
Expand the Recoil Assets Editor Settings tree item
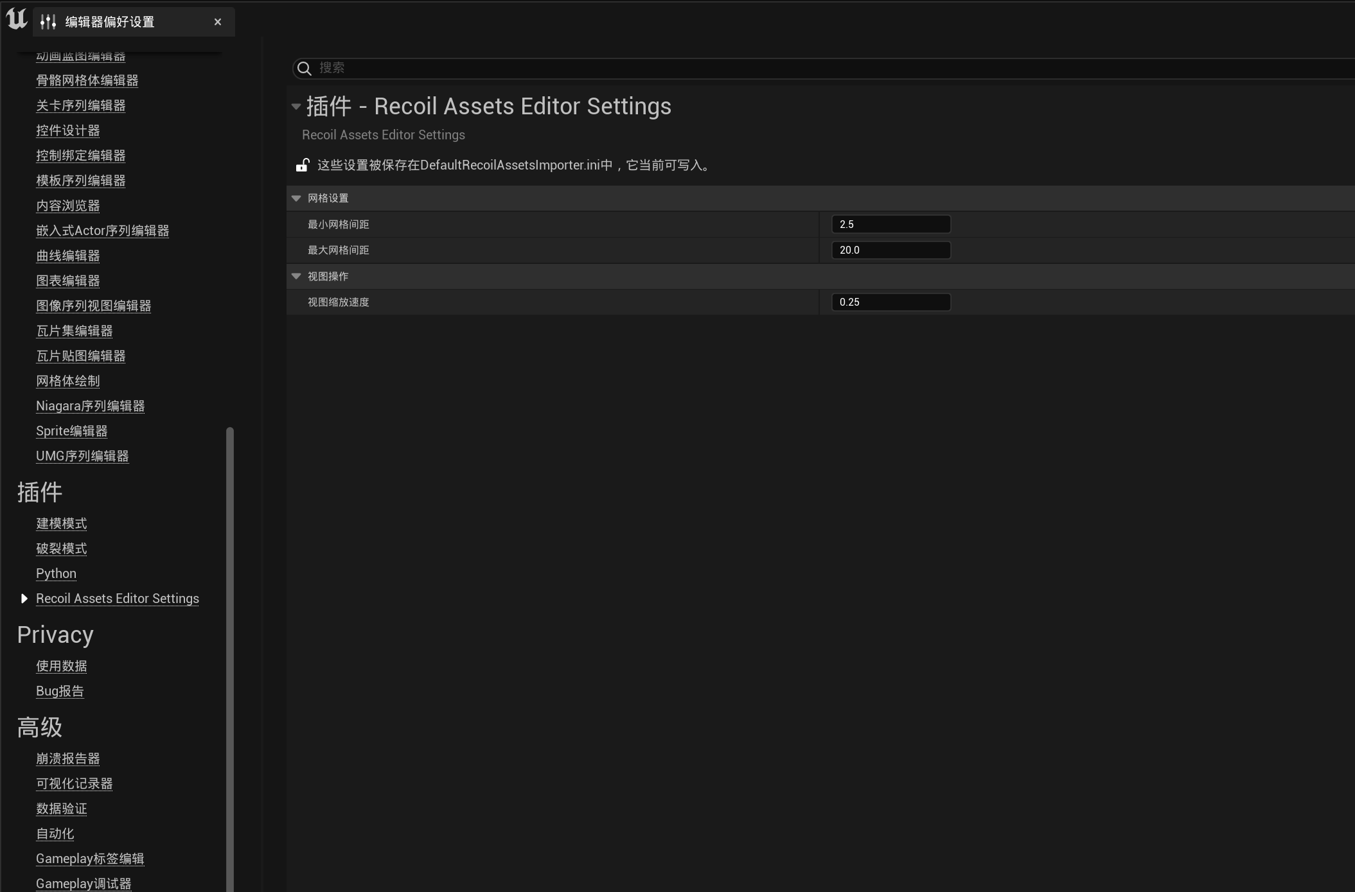pyautogui.click(x=24, y=598)
